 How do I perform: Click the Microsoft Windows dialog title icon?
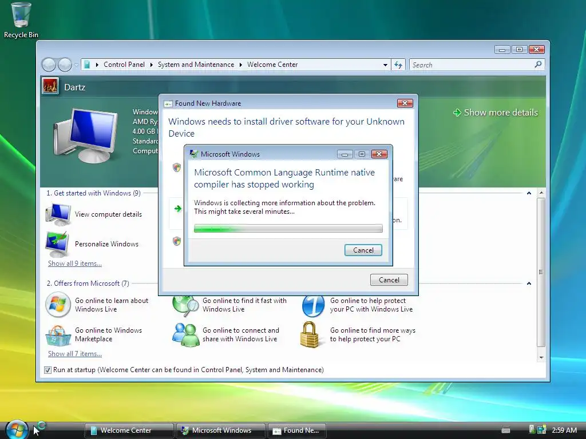click(x=193, y=154)
